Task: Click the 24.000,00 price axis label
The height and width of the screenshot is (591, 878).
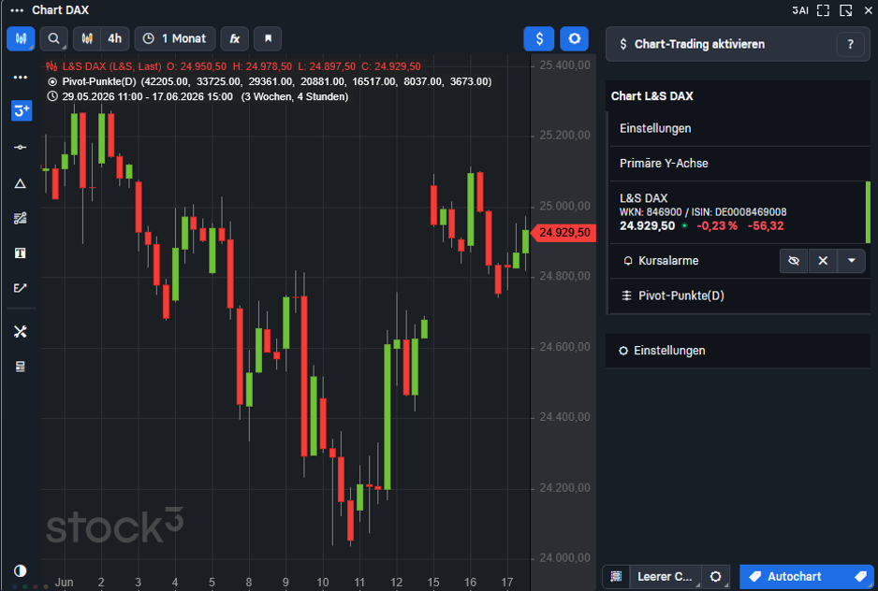Action: [x=564, y=558]
